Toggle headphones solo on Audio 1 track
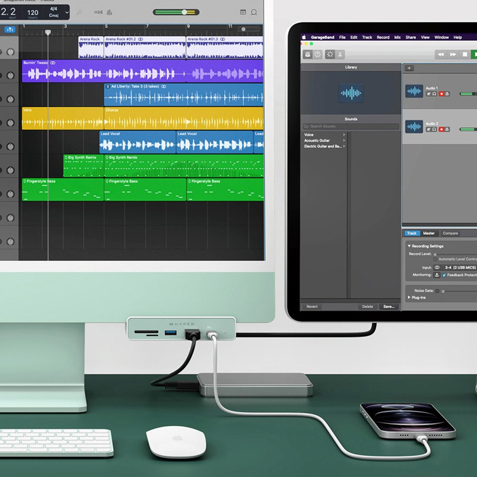The height and width of the screenshot is (477, 477). [435, 94]
